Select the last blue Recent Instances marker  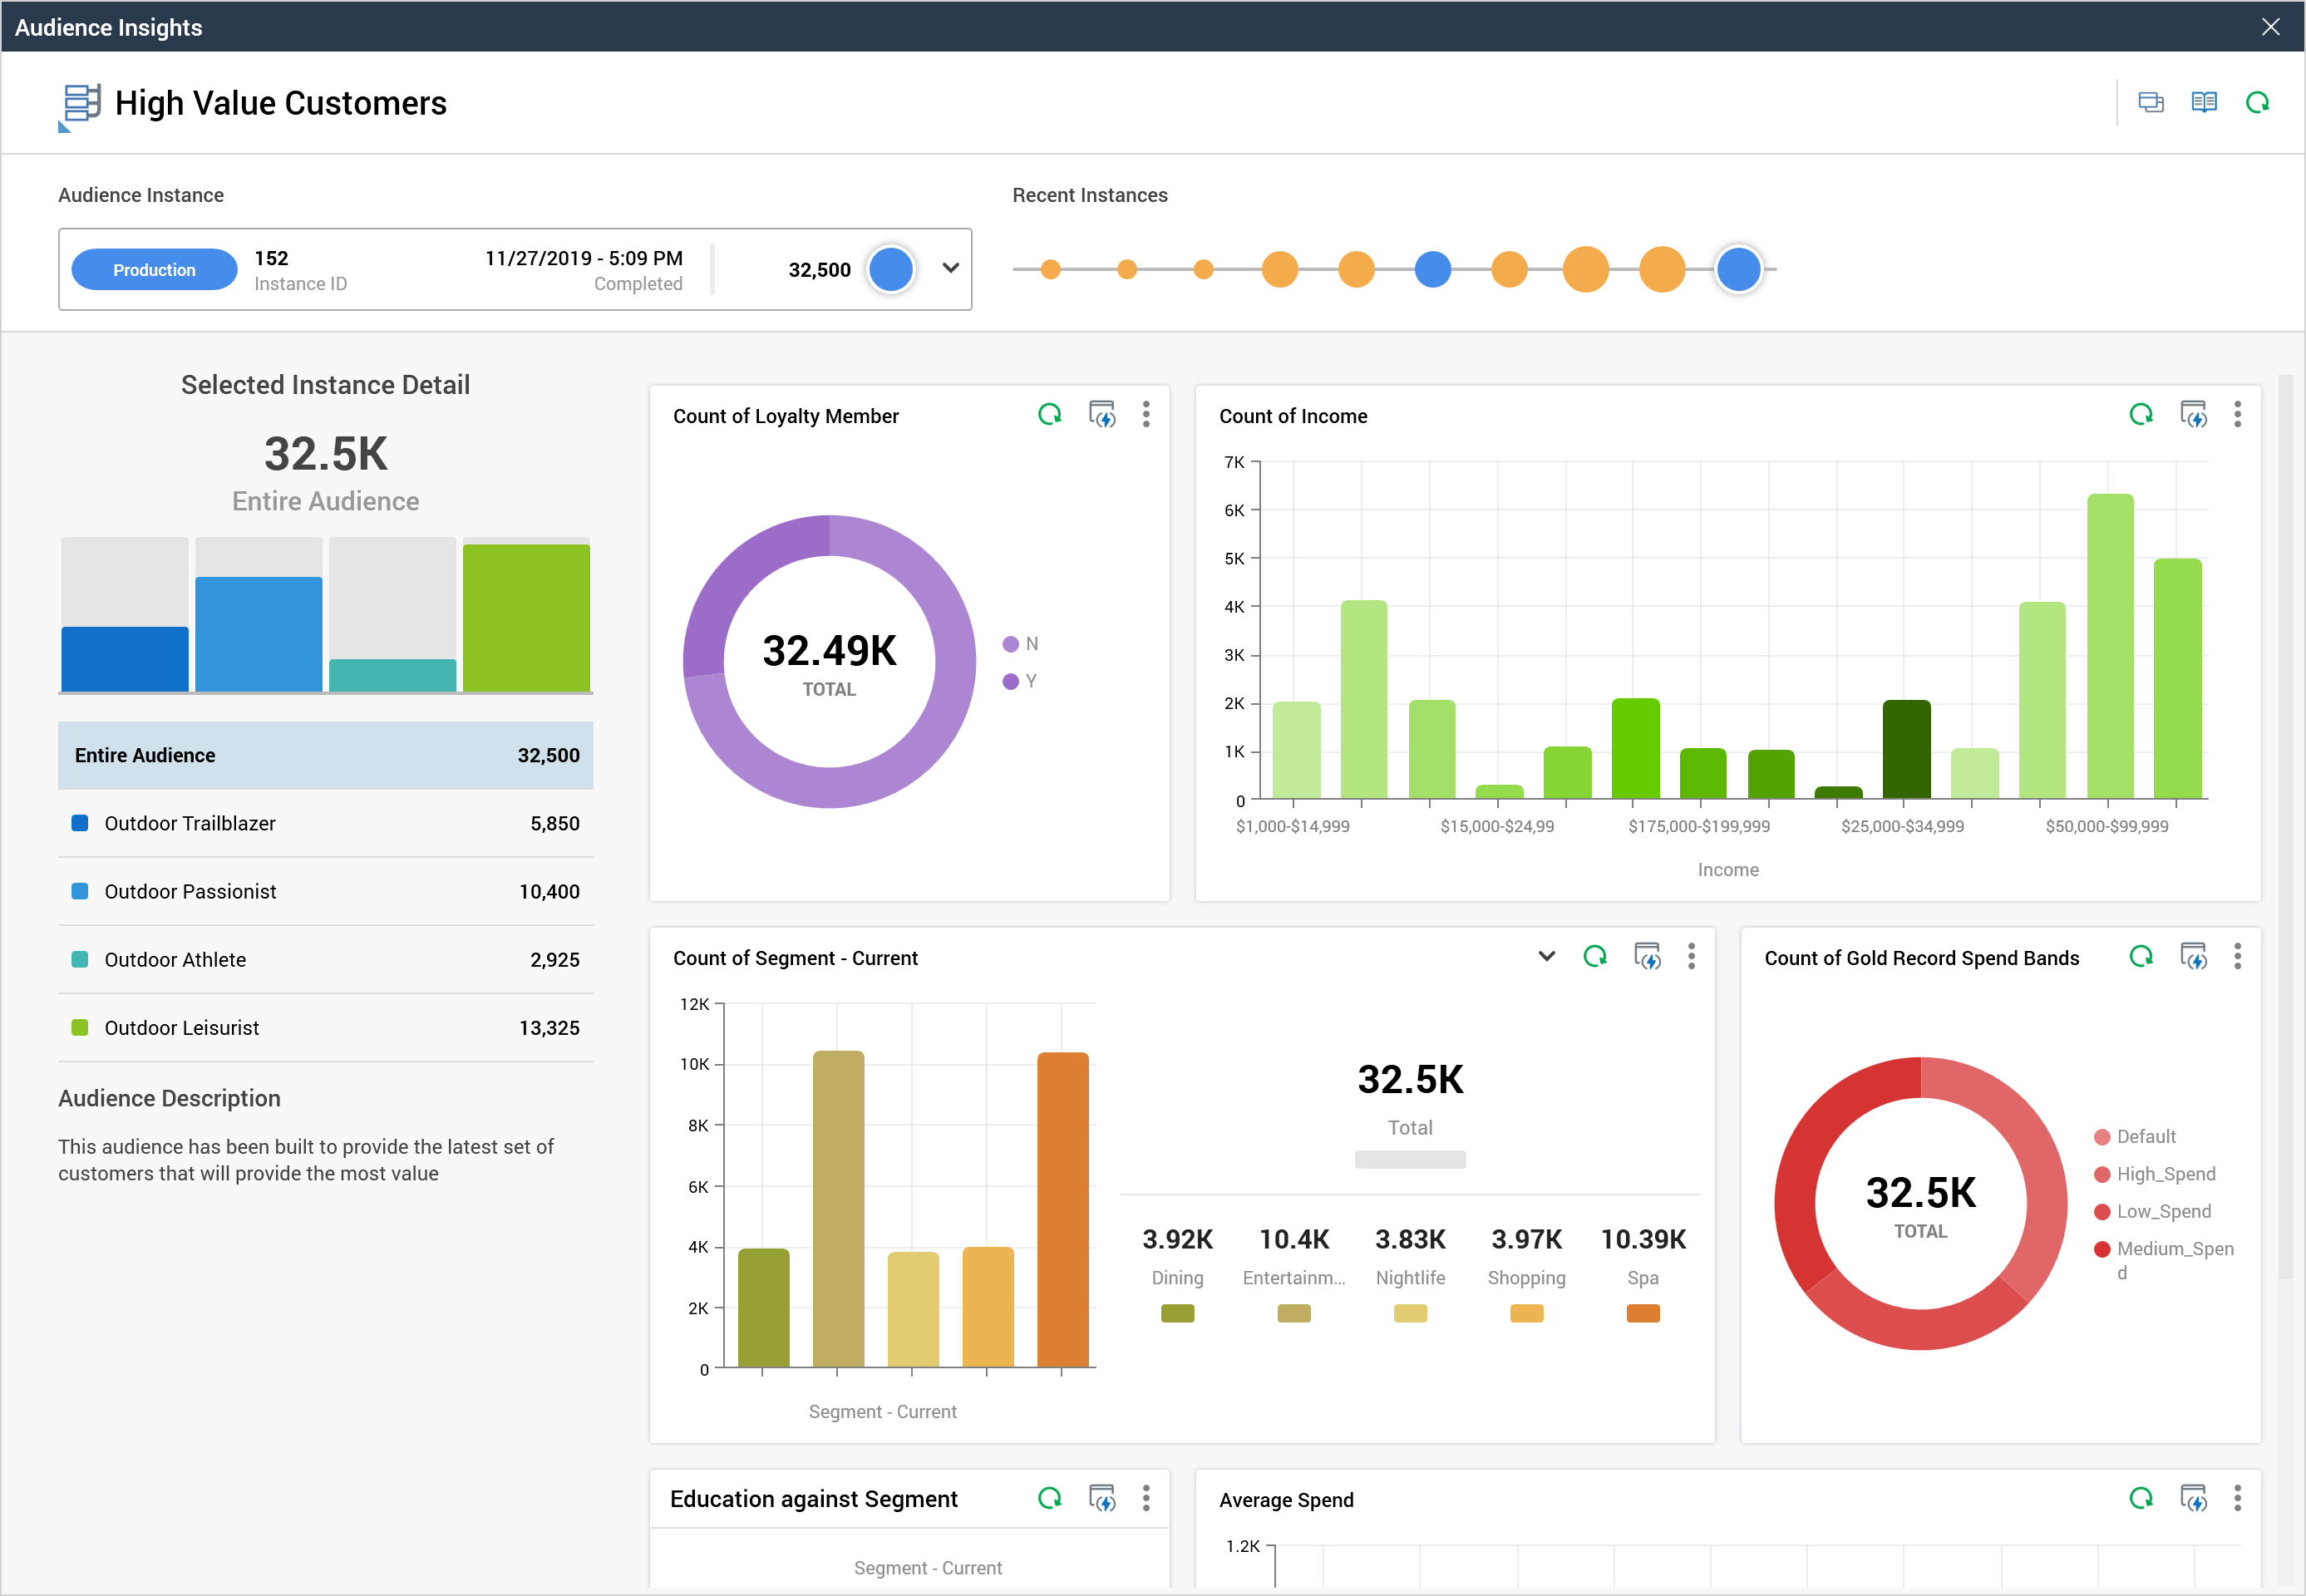click(1738, 269)
